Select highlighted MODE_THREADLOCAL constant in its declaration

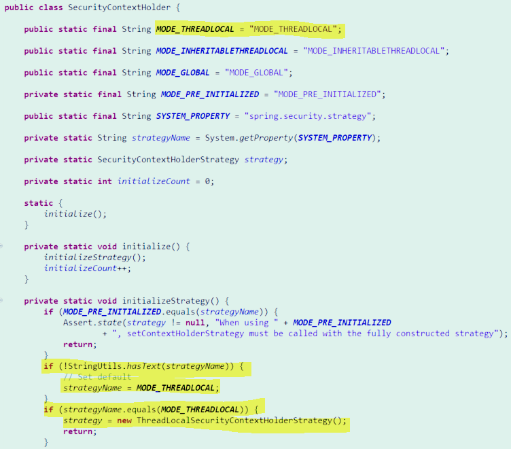(x=195, y=29)
